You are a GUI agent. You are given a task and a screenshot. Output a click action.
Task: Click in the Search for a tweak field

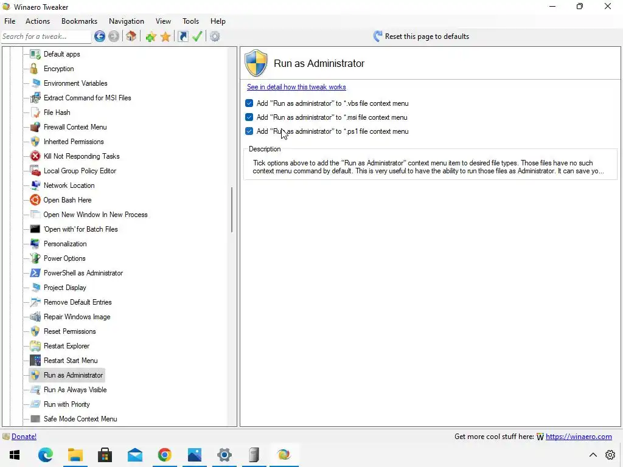pos(46,36)
